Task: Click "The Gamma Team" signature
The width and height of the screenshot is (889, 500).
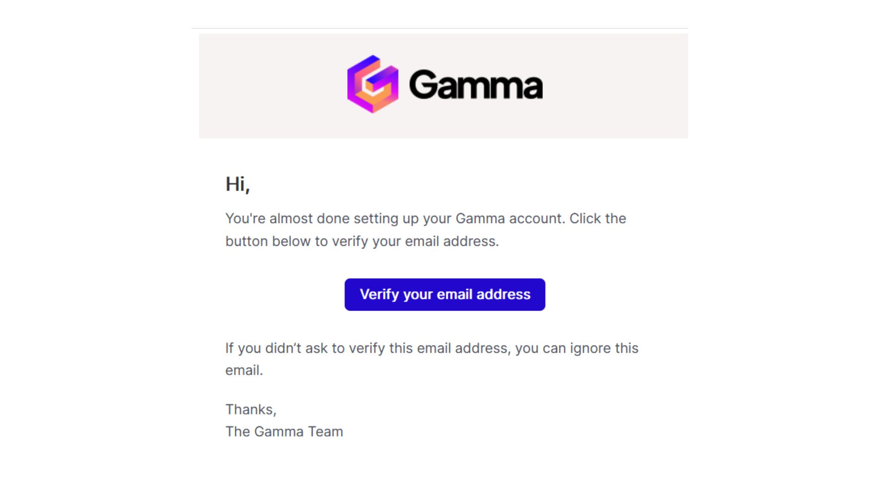Action: 284,431
